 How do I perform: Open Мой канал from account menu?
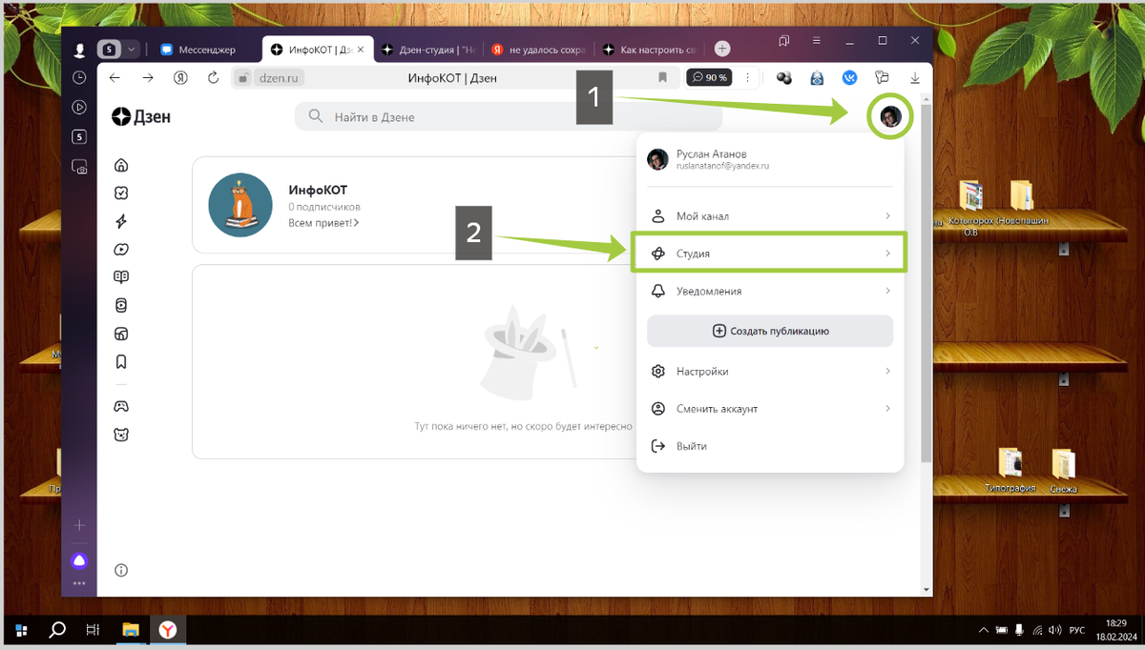click(x=770, y=216)
